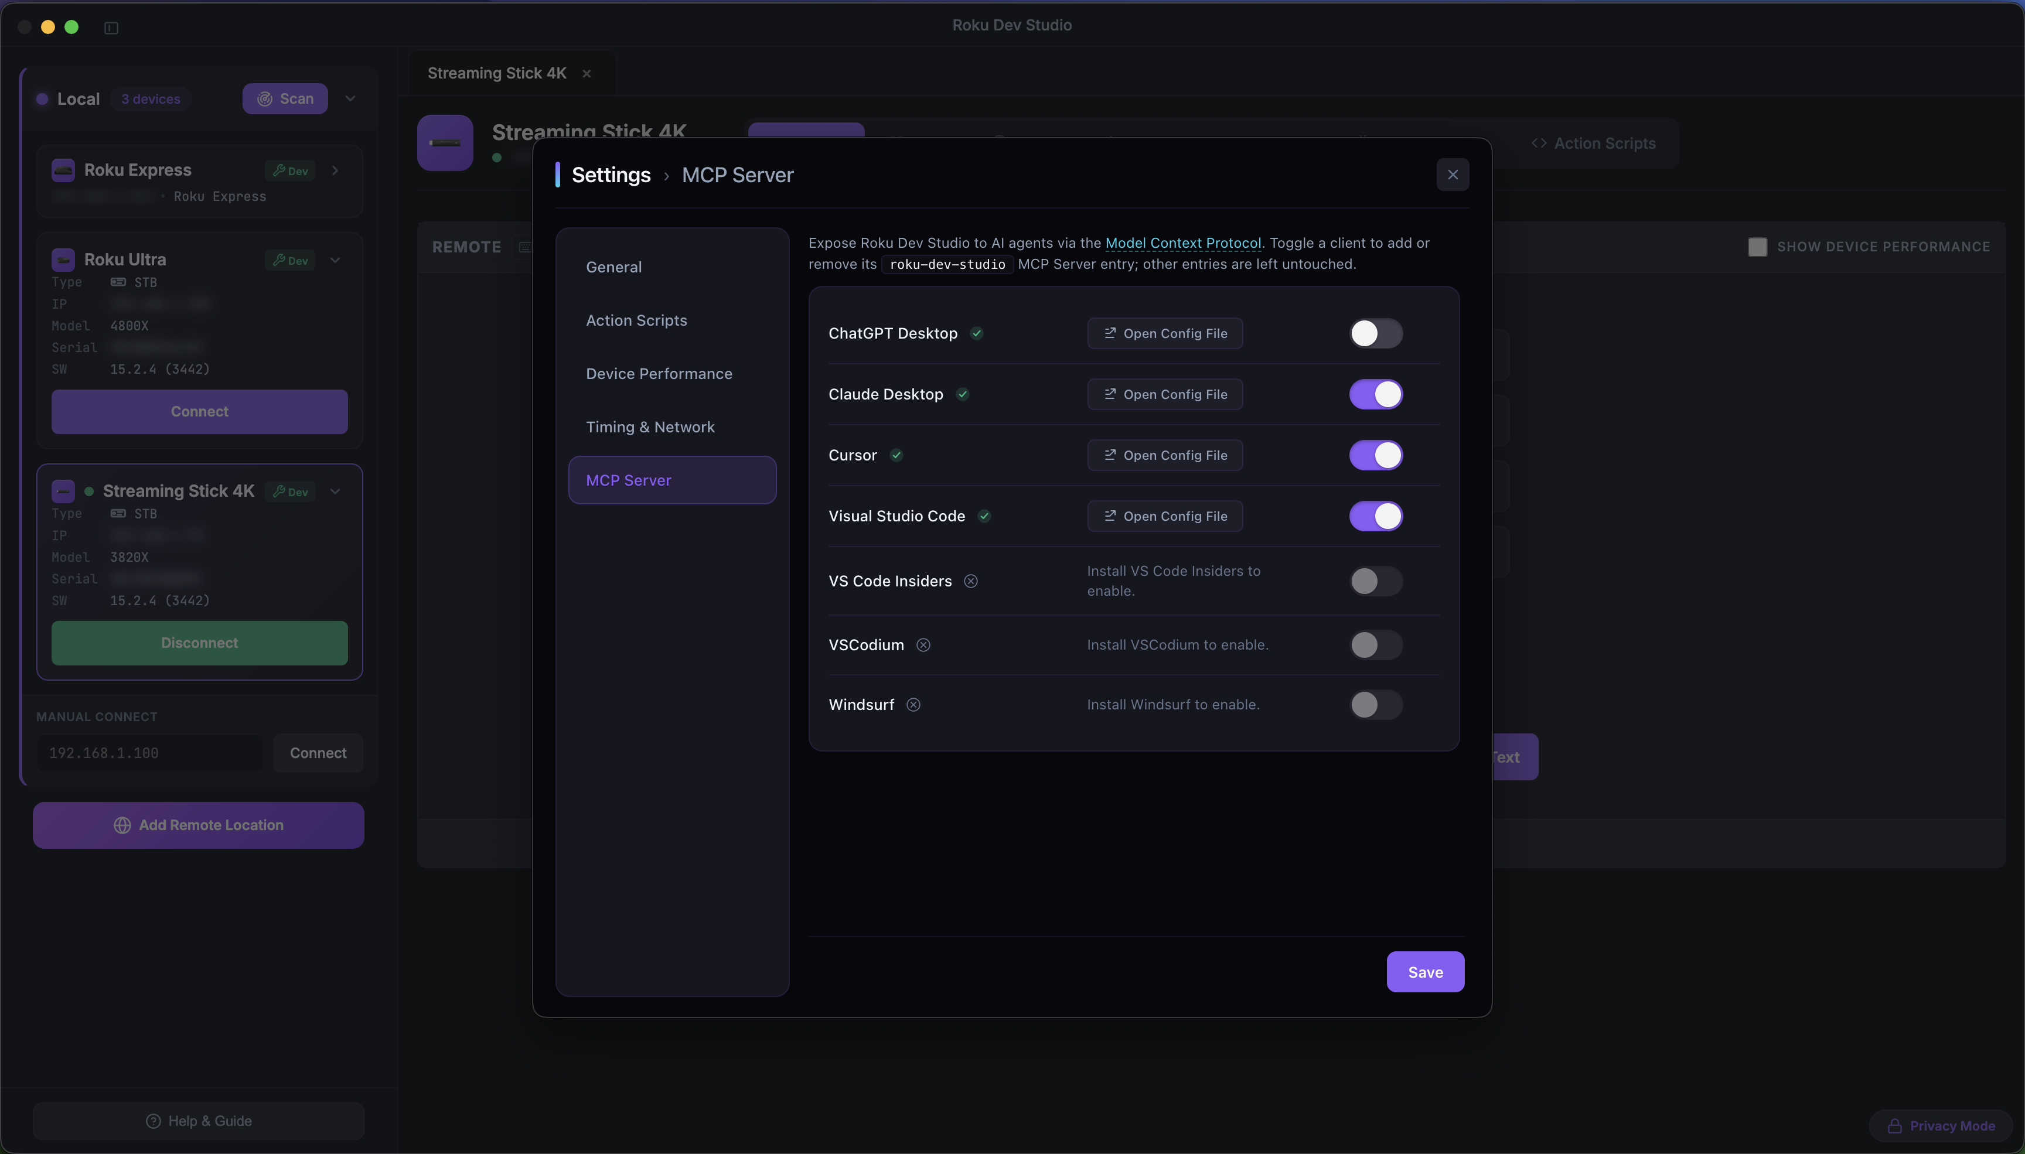Click the MCP Server breadcrumb title
The width and height of the screenshot is (2025, 1154).
point(738,175)
